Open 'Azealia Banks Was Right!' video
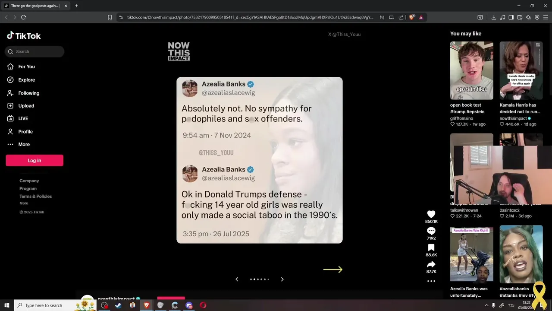This screenshot has width=552, height=311. [472, 254]
